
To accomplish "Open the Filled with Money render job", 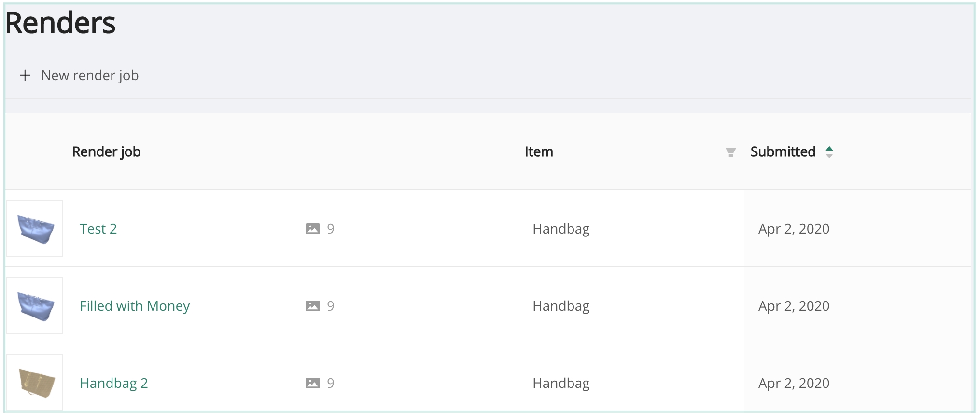I will click(135, 306).
